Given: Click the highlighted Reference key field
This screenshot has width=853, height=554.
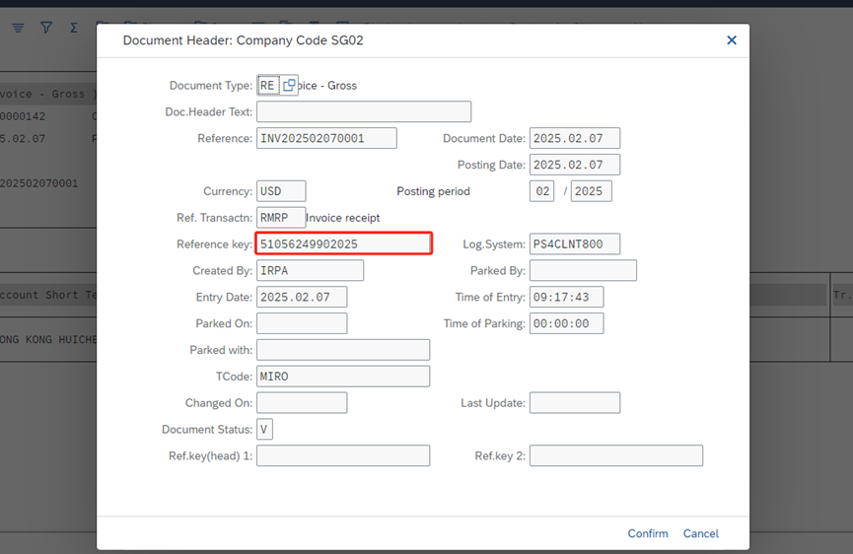Looking at the screenshot, I should tap(343, 243).
